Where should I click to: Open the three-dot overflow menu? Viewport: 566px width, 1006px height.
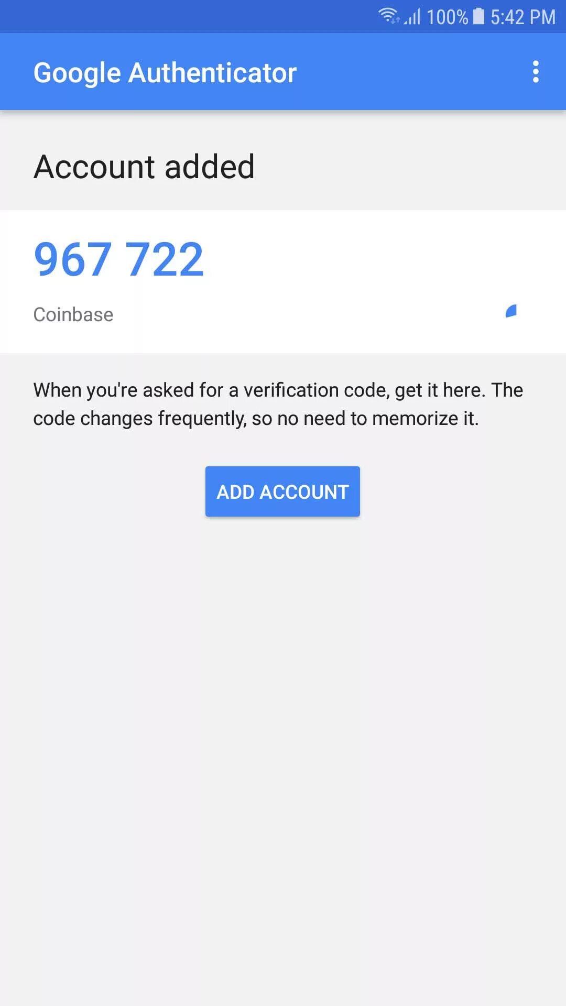pos(535,72)
